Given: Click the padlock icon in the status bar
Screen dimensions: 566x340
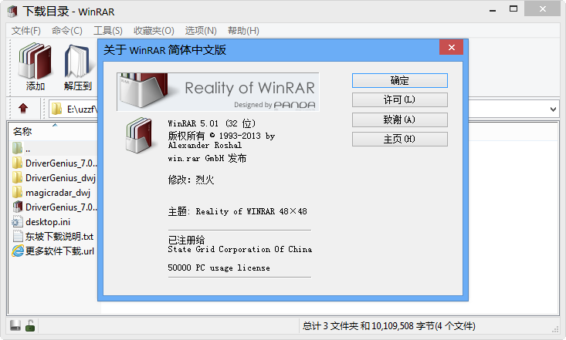Looking at the screenshot, I should click(30, 326).
